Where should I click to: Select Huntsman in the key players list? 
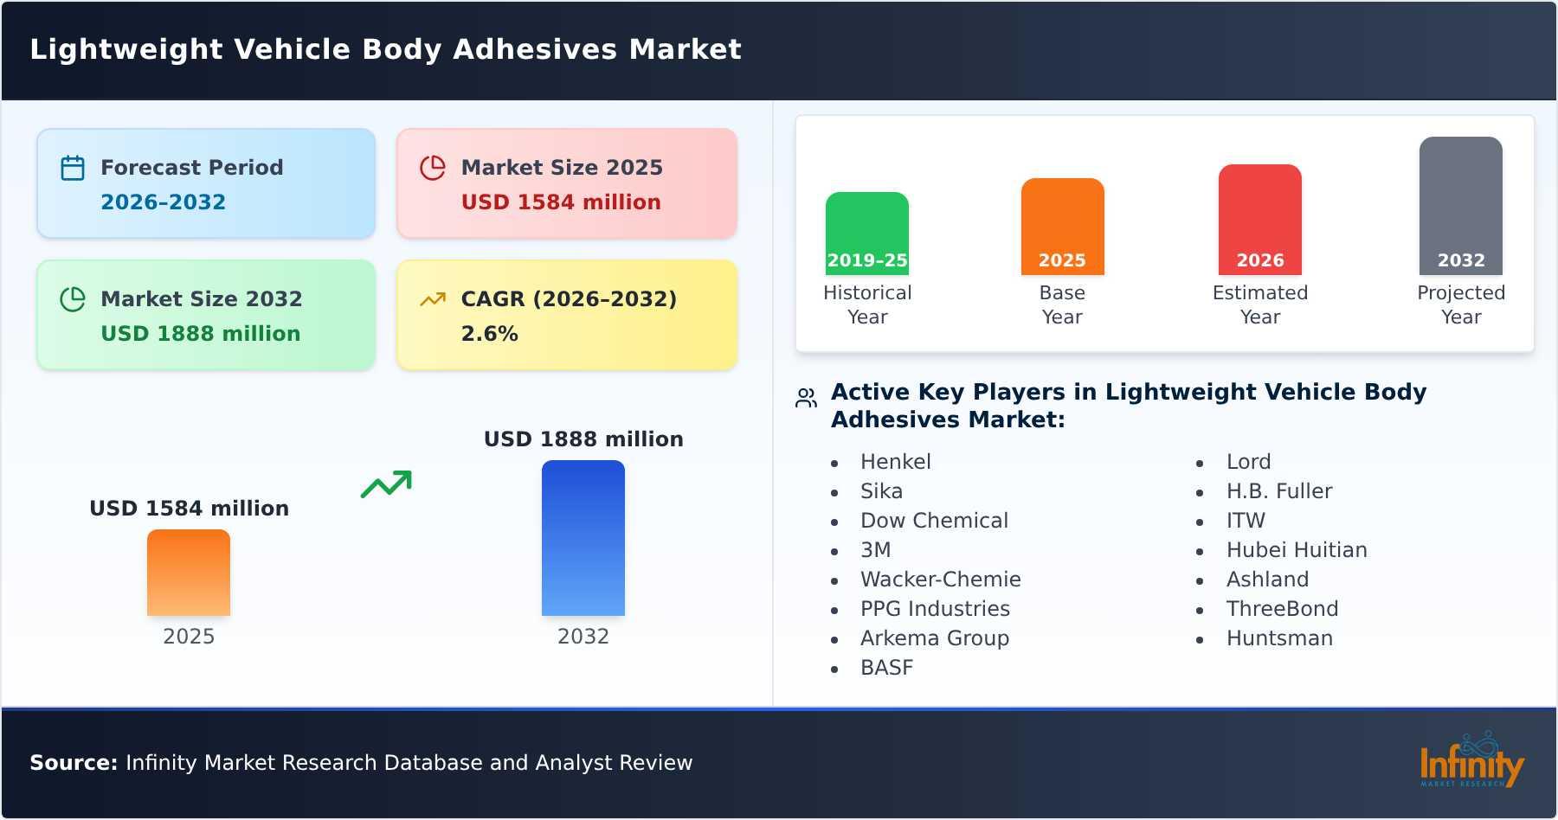[x=1279, y=638]
